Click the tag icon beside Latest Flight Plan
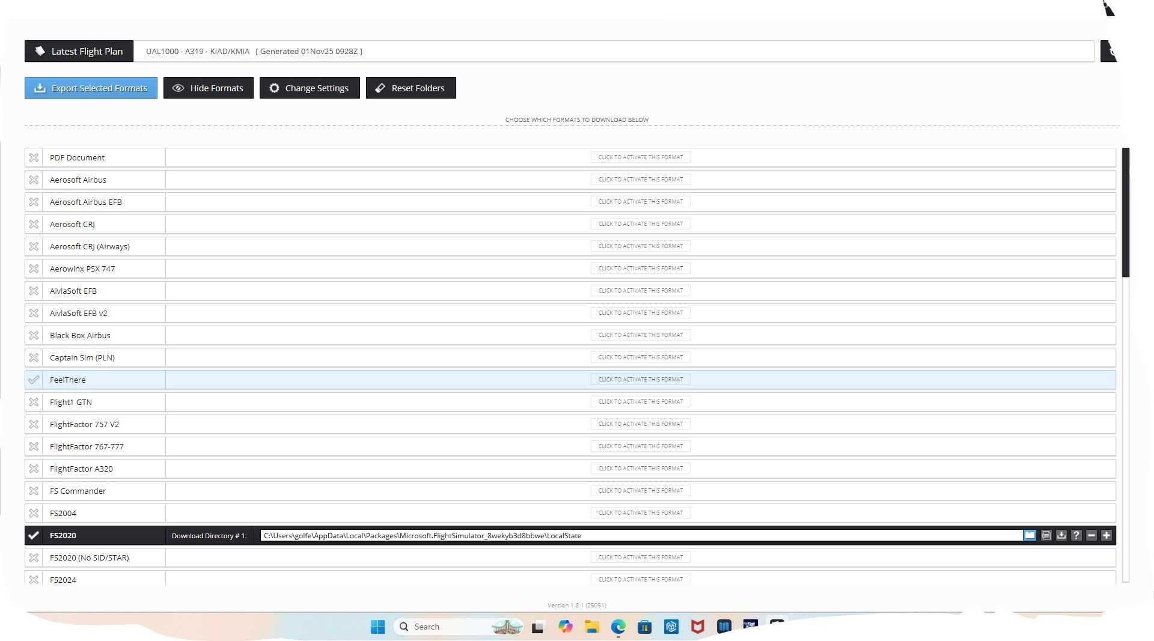This screenshot has width=1154, height=641. 40,51
